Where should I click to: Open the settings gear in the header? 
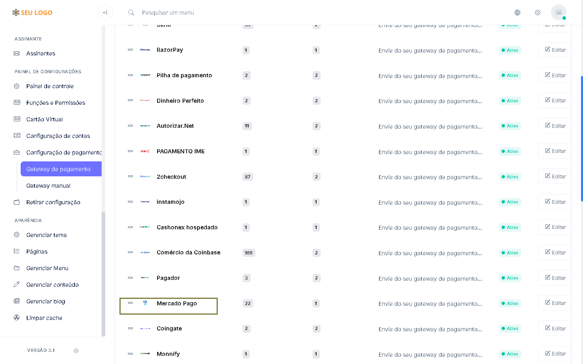point(538,13)
